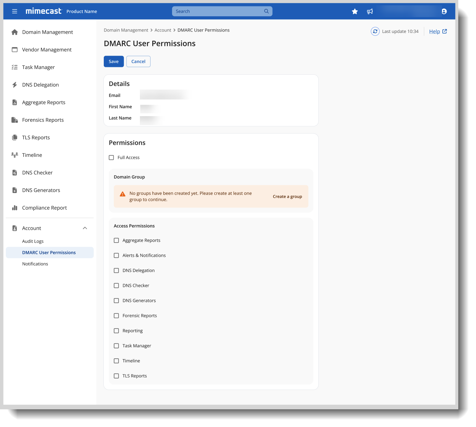Go to Domain Management breadcrumb
The height and width of the screenshot is (427, 476).
coord(126,30)
